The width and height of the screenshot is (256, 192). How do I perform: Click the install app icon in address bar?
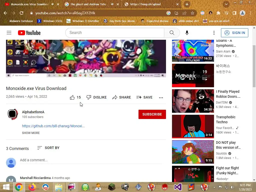[176, 13]
